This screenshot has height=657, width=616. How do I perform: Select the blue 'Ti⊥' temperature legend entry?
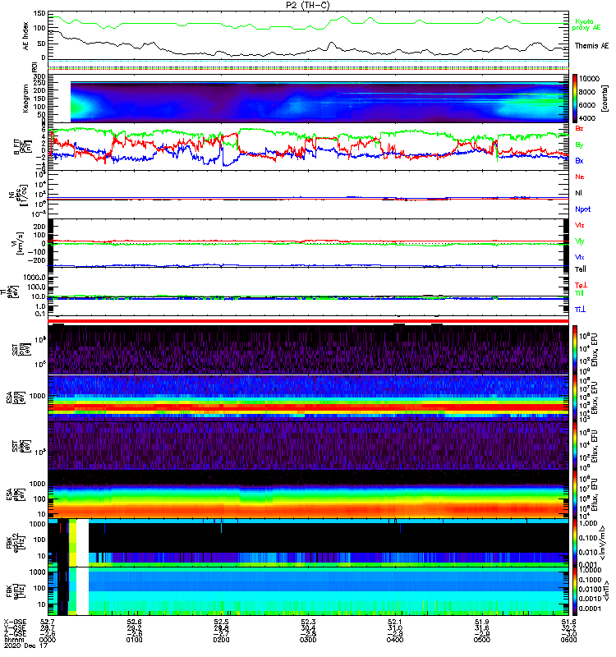pos(580,310)
